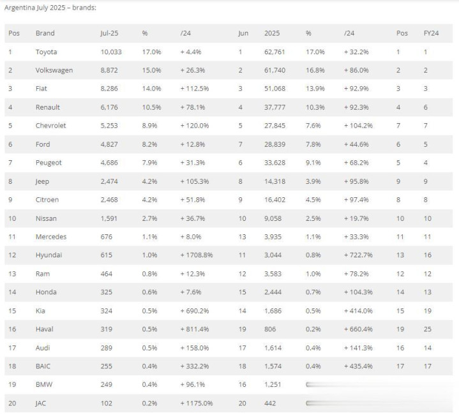The image size is (459, 415).
Task: Select the Mercedes brand cell
Action: pos(50,236)
